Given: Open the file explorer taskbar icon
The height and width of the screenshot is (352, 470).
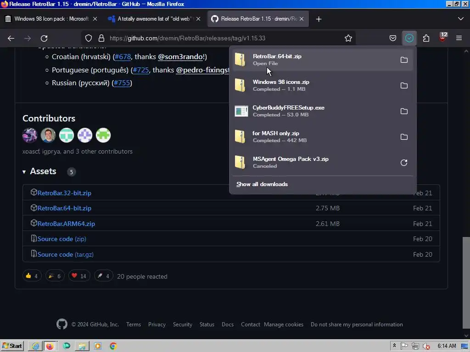Looking at the screenshot, I should pyautogui.click(x=82, y=346).
